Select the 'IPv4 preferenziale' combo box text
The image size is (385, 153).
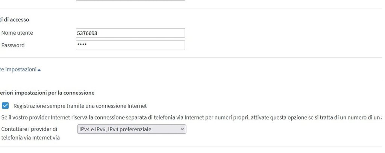115,129
